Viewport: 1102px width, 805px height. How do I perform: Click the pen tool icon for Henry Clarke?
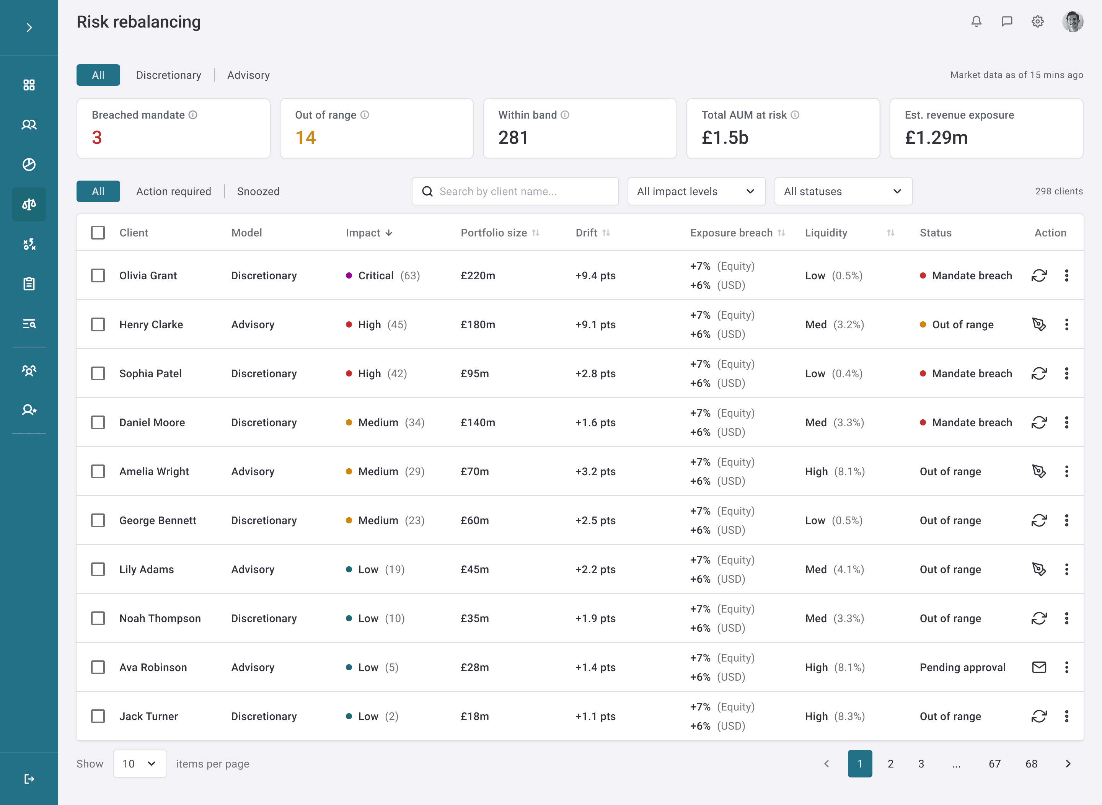pos(1038,324)
